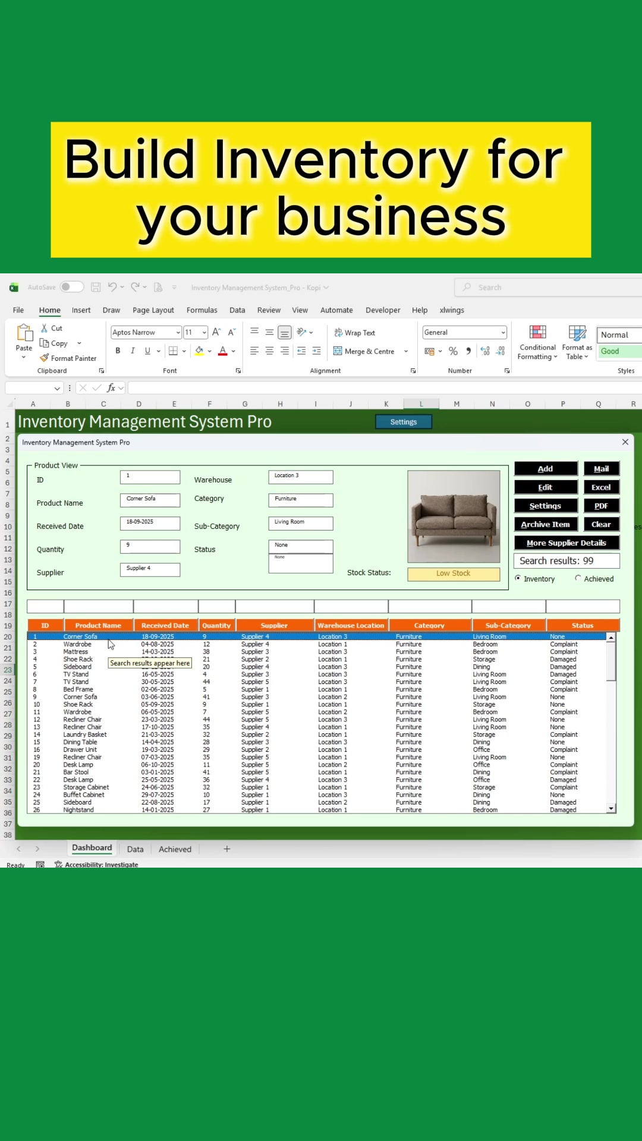Image resolution: width=642 pixels, height=1141 pixels.
Task: Expand the Copy options arrow
Action: tap(79, 343)
